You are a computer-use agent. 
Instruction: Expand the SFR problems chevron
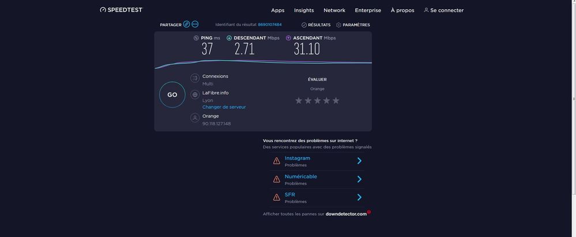[x=359, y=197]
